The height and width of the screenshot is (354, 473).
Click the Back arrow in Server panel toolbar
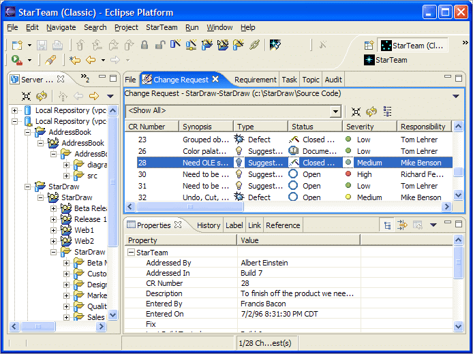click(78, 97)
